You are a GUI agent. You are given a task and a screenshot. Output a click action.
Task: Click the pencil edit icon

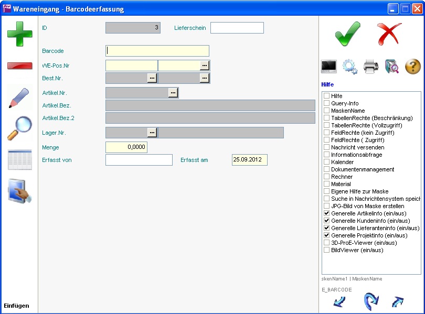(x=19, y=97)
